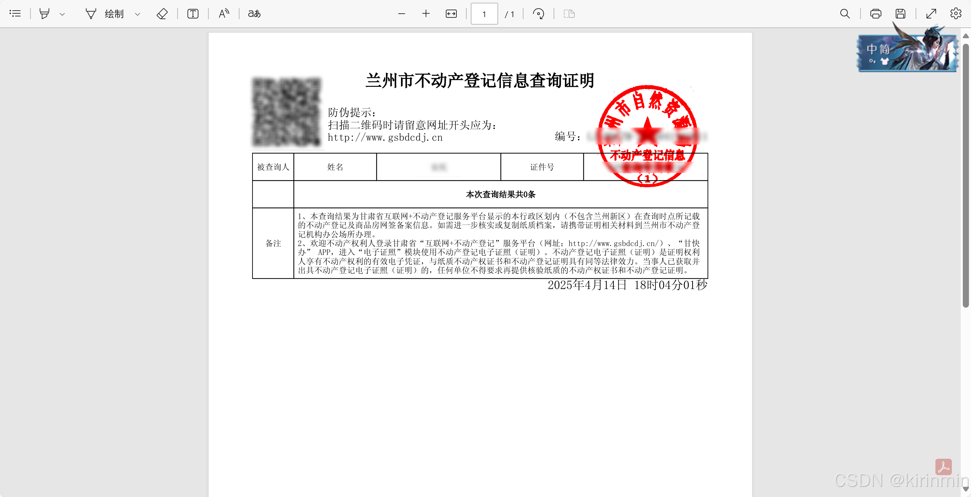Save the PDF file
971x497 pixels.
pos(901,14)
